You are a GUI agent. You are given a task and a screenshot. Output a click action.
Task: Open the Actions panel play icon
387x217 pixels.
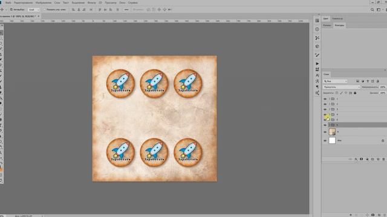pyautogui.click(x=317, y=64)
